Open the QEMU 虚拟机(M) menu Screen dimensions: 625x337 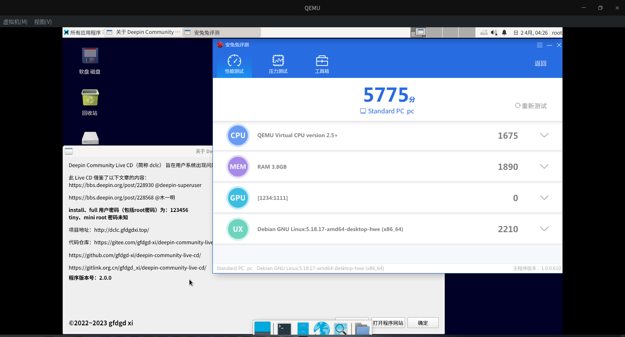[x=15, y=22]
